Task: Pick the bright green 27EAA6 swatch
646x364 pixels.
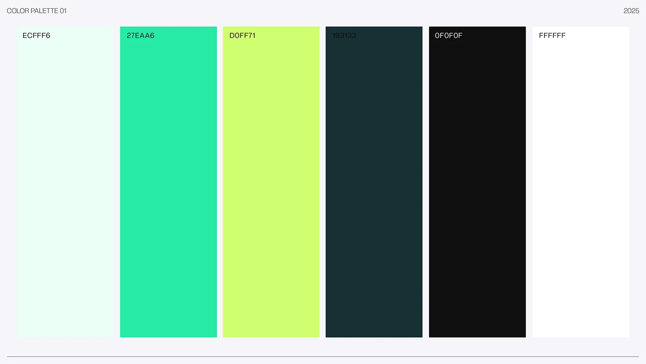Action: pyautogui.click(x=168, y=185)
